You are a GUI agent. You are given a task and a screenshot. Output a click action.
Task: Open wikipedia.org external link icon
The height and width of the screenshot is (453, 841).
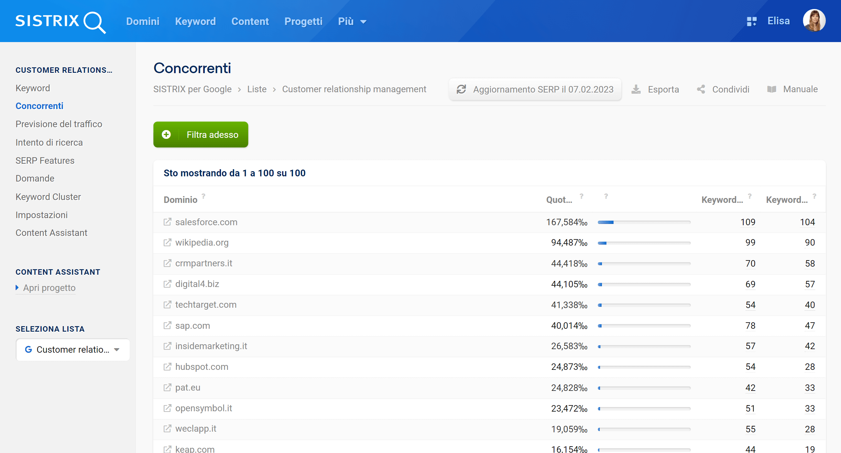[167, 243]
